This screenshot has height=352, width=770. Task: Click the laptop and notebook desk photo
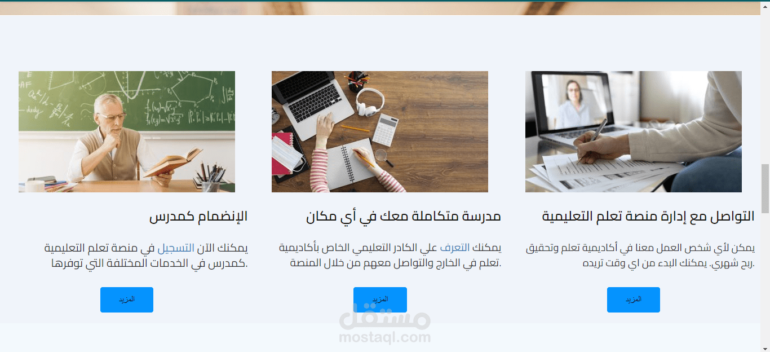coord(380,131)
